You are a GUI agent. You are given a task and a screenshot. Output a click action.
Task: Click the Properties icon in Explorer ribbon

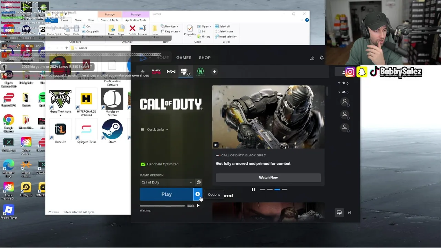(190, 30)
